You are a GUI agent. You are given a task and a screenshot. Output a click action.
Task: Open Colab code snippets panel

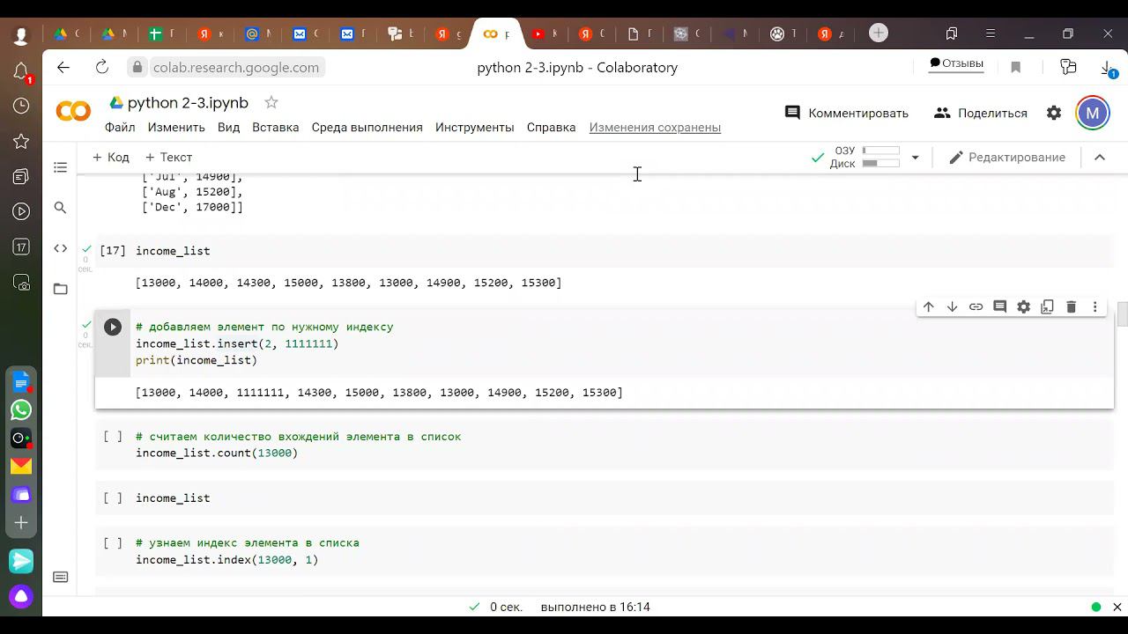60,248
